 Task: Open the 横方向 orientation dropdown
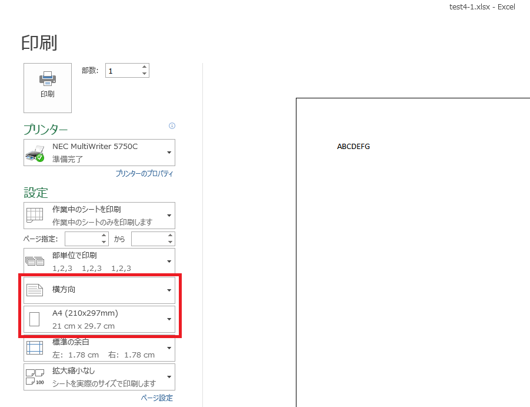[99, 290]
